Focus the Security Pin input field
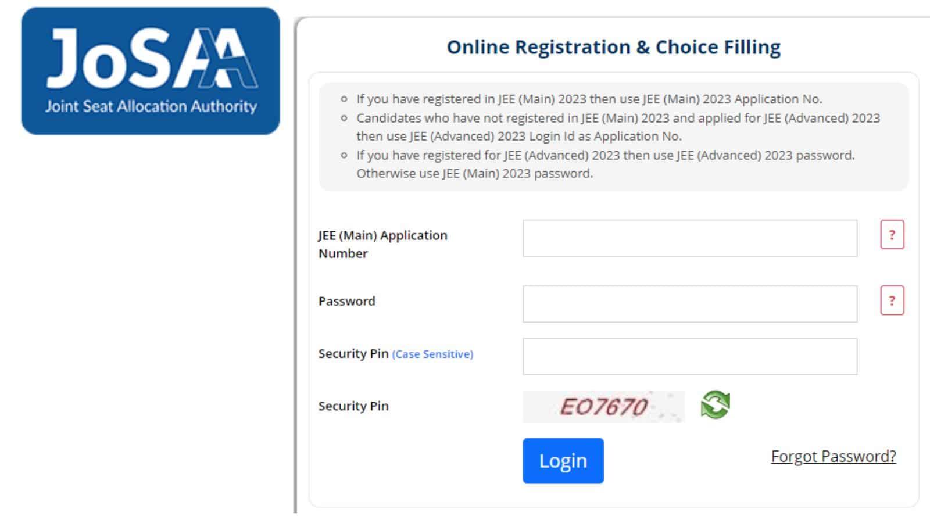This screenshot has width=930, height=523. (690, 356)
